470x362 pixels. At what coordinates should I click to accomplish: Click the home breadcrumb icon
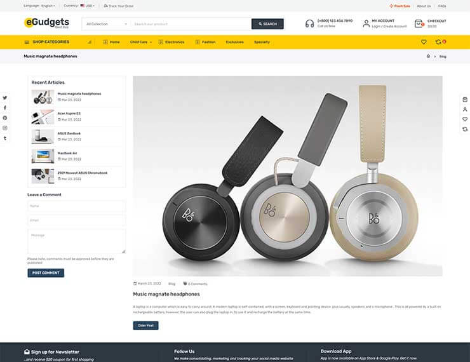[x=428, y=56]
